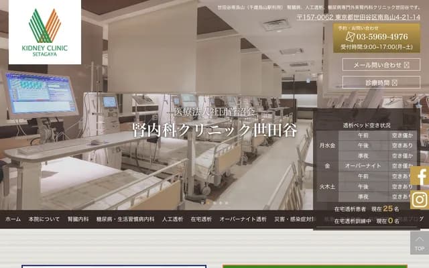The image size is (429, 268).
Task: Click 空き僅か status for 月水金 準夜
Action: coord(402,156)
